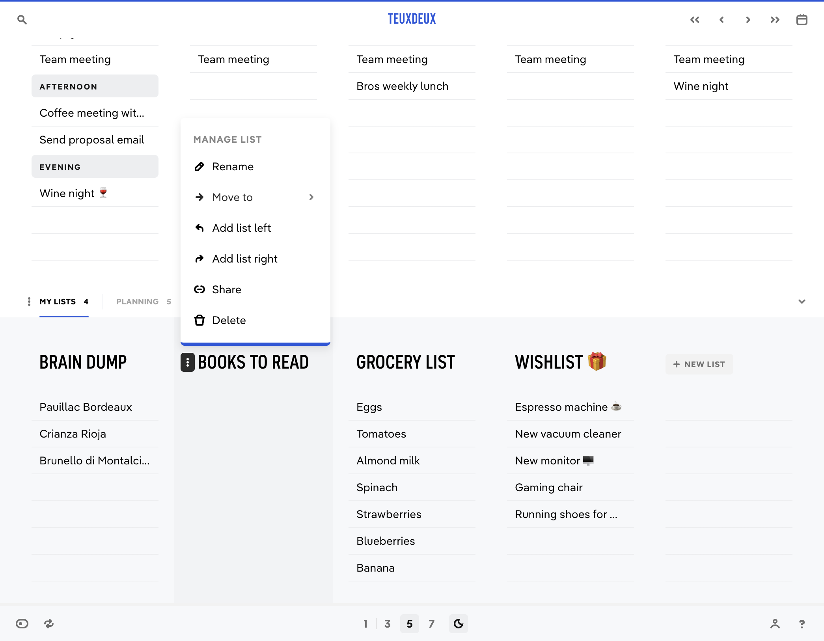824x641 pixels.
Task: Click the Brain Dump list title
Action: tap(83, 362)
